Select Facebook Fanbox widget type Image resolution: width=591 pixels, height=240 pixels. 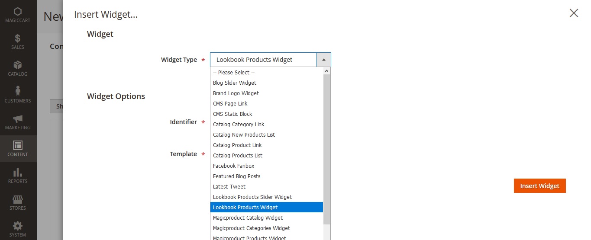pos(234,166)
